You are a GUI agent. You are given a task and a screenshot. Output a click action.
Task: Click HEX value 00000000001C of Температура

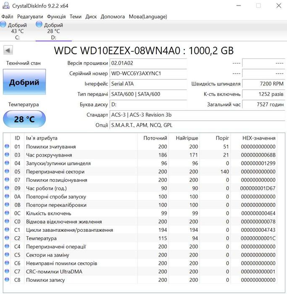(258, 238)
